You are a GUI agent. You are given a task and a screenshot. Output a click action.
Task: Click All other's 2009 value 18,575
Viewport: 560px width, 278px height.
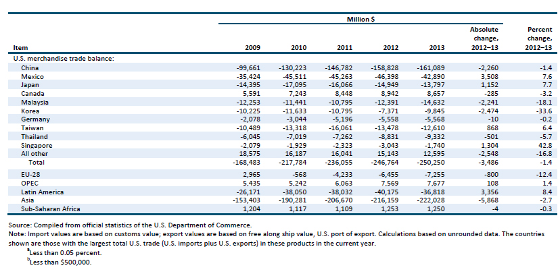(x=250, y=154)
